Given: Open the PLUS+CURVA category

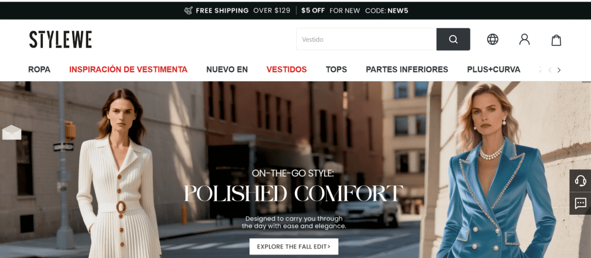Looking at the screenshot, I should coord(493,70).
